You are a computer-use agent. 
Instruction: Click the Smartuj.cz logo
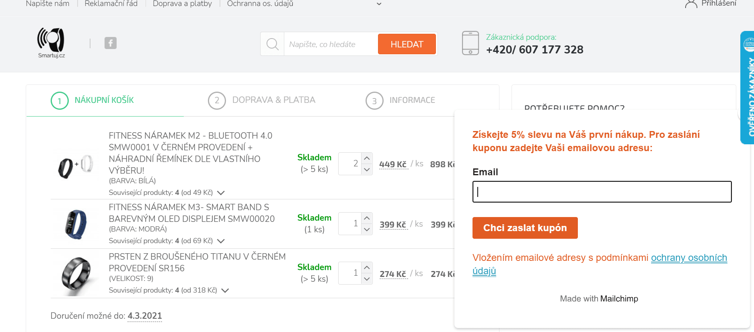51,43
